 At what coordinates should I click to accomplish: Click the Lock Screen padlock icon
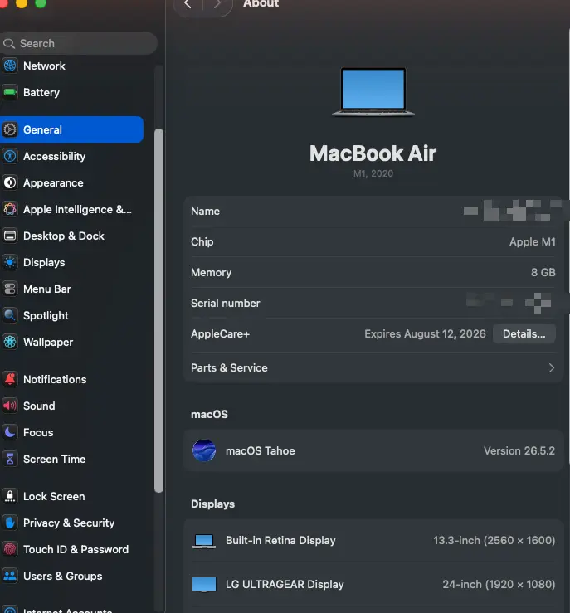(10, 496)
